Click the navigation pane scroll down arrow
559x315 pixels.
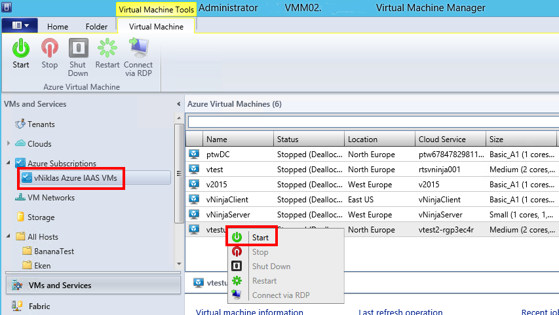pyautogui.click(x=179, y=264)
